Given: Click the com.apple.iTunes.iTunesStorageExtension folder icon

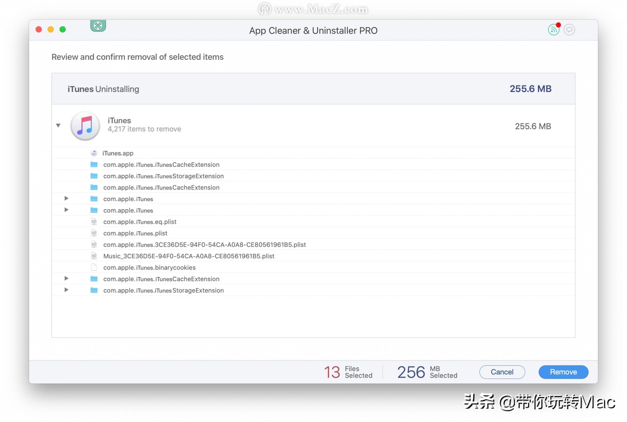Looking at the screenshot, I should [x=94, y=176].
